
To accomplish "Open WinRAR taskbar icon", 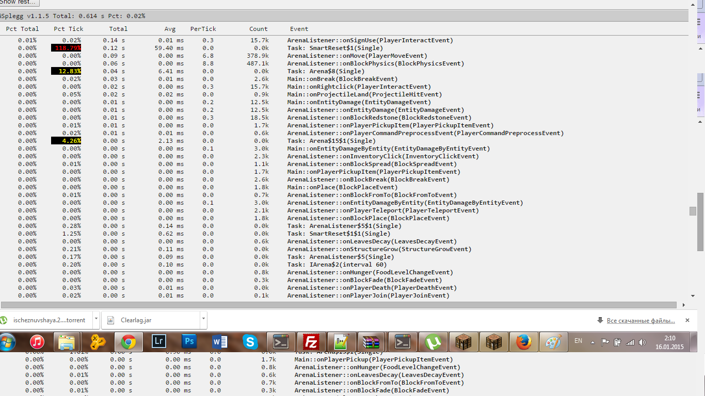I will pyautogui.click(x=372, y=342).
